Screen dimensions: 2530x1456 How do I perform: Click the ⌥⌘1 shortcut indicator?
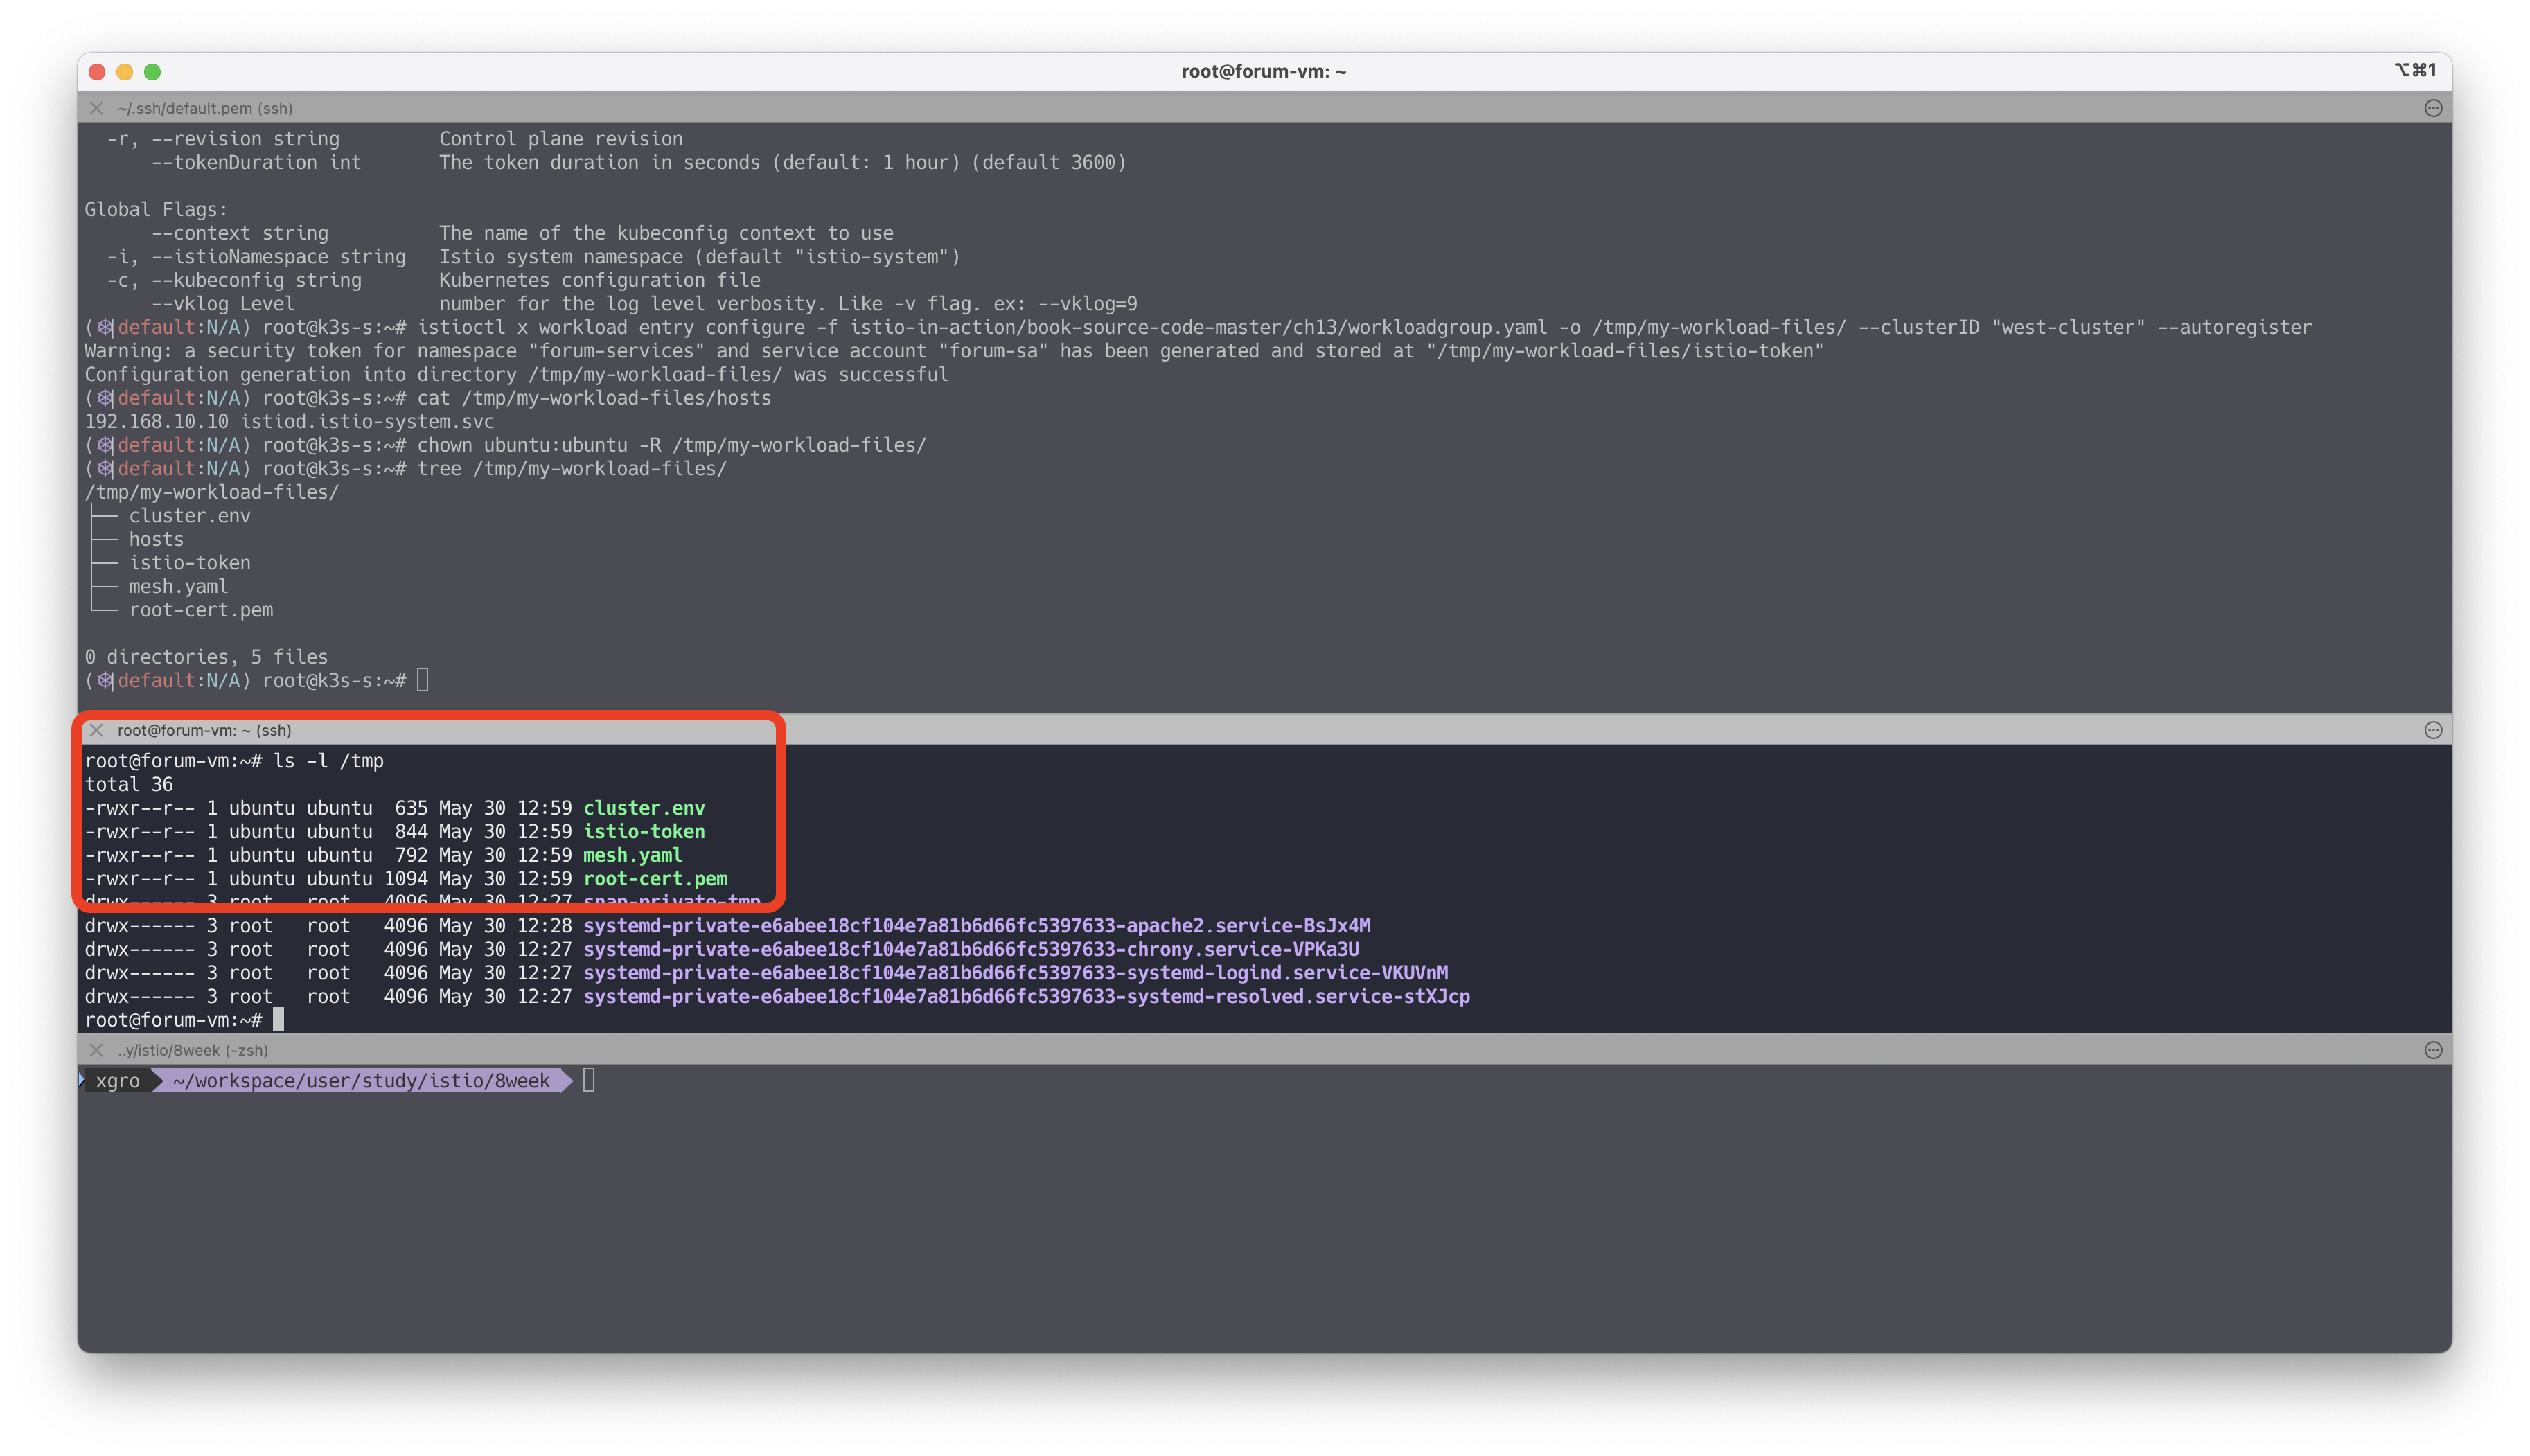pyautogui.click(x=2415, y=70)
